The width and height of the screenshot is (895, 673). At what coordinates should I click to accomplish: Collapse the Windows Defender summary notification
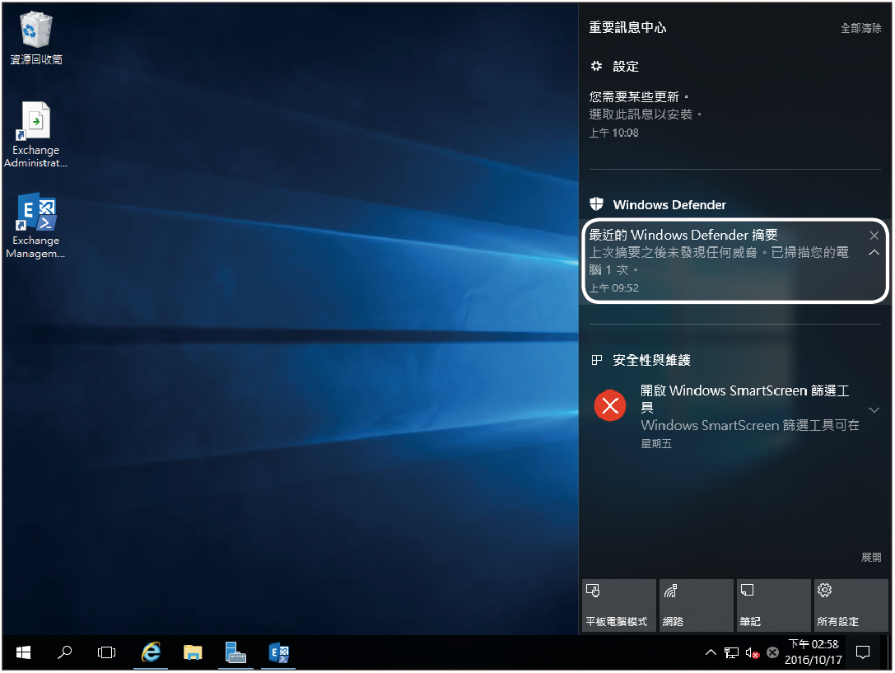click(874, 253)
